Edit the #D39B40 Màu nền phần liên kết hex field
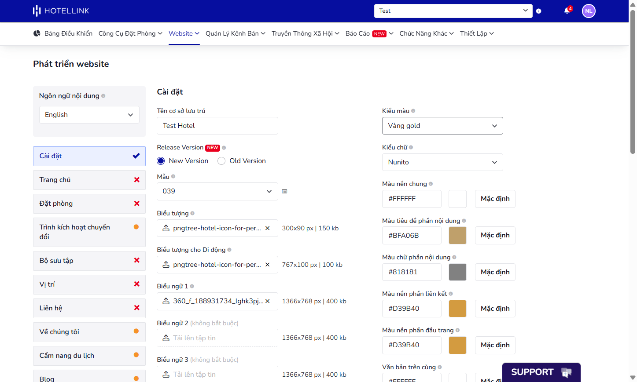Screen dimensions: 637x382 412,309
